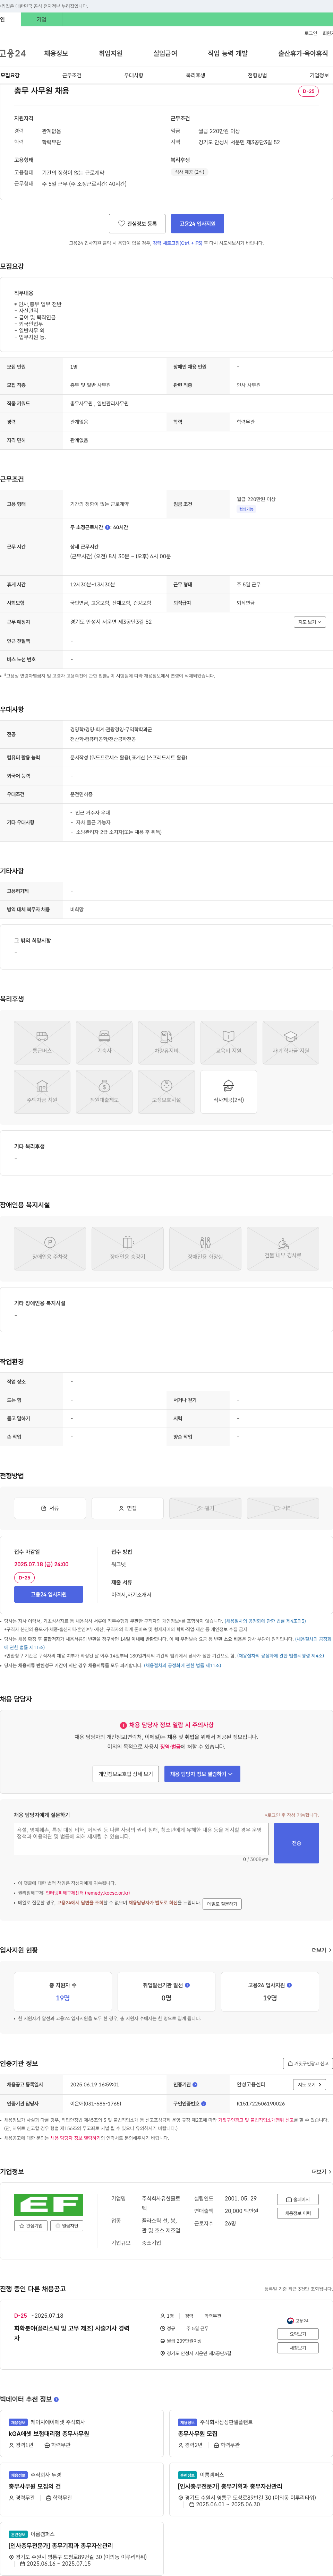Jump to the 모집요강 section tab
This screenshot has width=333, height=2576.
click(10, 75)
